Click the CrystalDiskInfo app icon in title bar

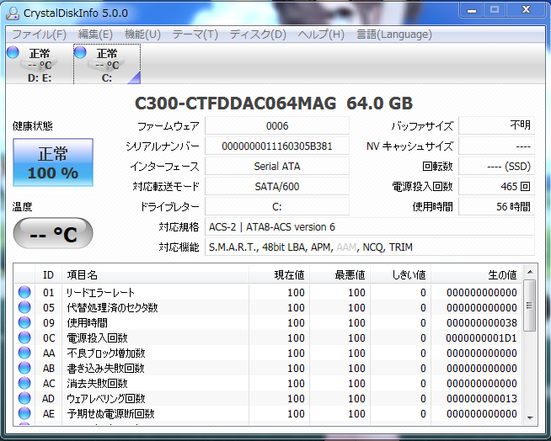coord(13,13)
